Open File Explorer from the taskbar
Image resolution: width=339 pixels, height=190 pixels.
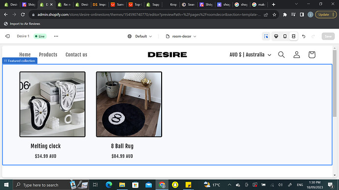122,185
